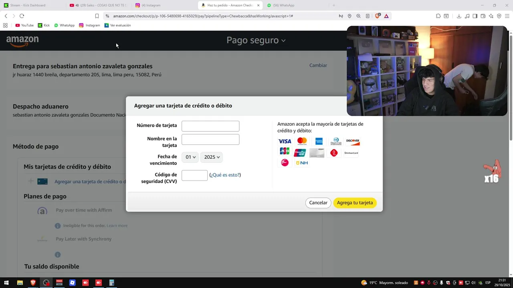This screenshot has width=513, height=288.
Task: Open a new browser tab
Action: click(333, 5)
